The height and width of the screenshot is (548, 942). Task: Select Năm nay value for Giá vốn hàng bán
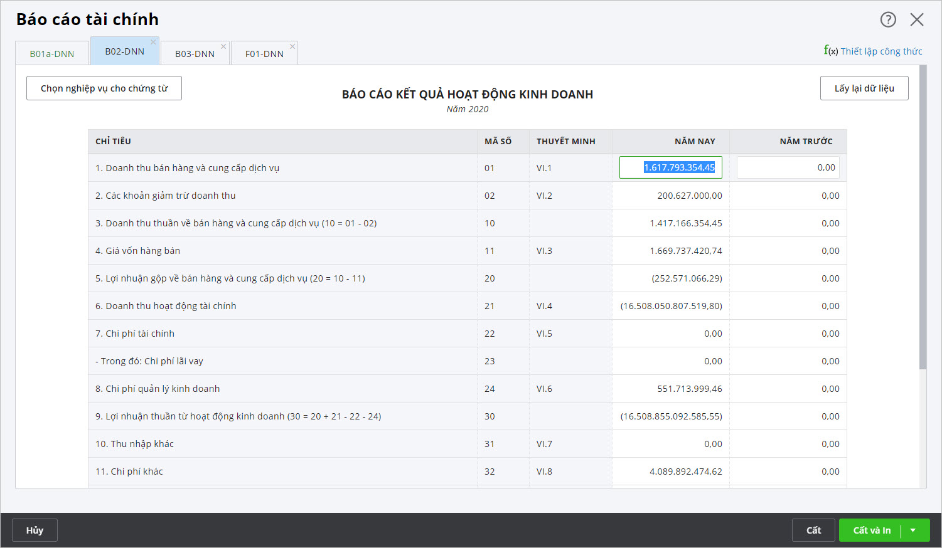pyautogui.click(x=685, y=251)
